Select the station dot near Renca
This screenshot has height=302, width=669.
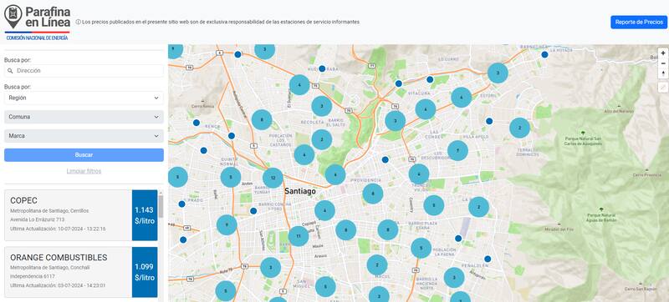click(x=197, y=123)
